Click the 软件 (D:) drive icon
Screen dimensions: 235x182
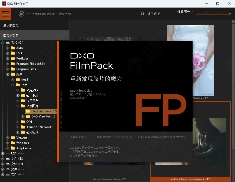point(8,153)
